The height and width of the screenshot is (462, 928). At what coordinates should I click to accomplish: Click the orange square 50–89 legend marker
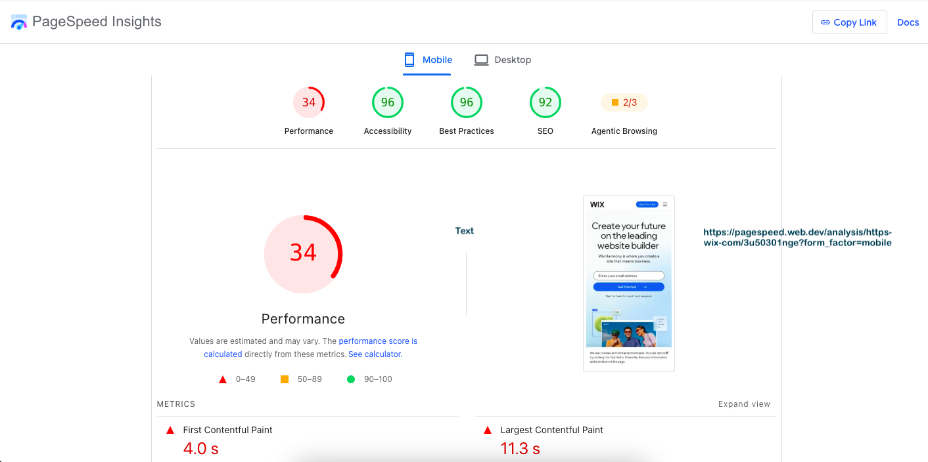click(x=285, y=379)
